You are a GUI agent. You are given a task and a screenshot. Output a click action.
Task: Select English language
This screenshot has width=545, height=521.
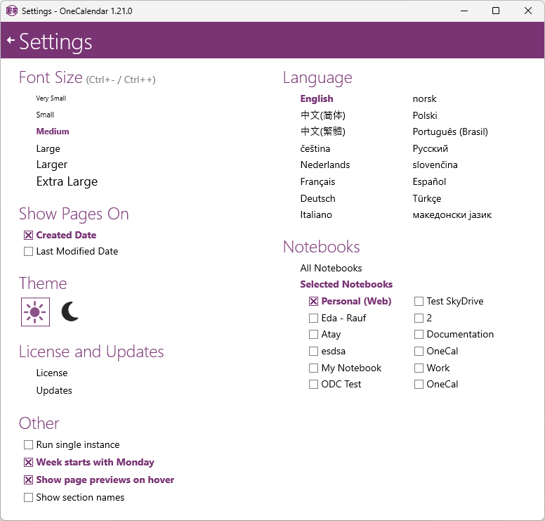click(x=317, y=99)
